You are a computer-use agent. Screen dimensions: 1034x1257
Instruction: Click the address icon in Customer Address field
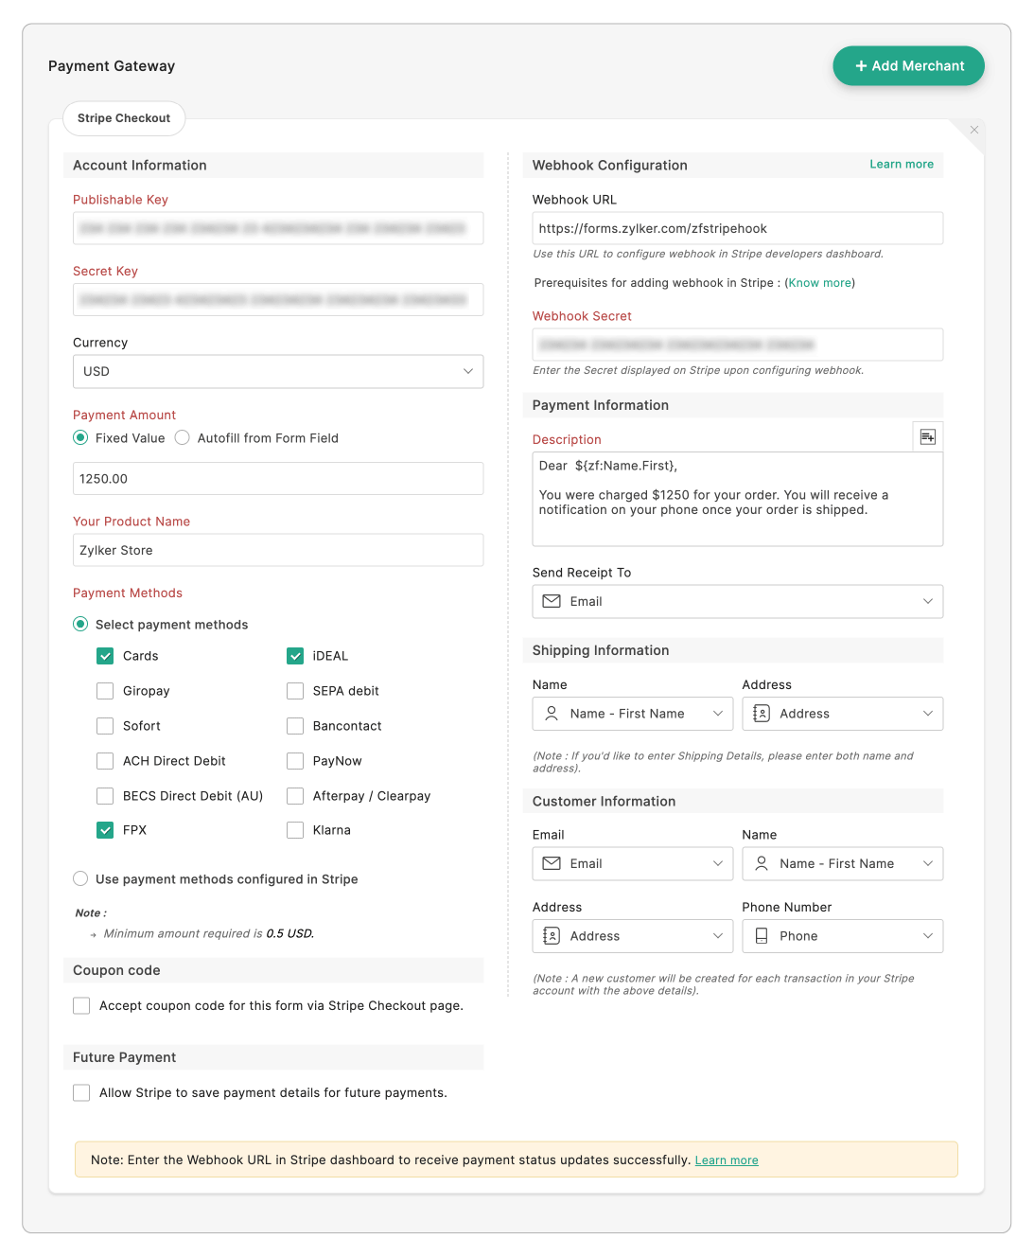click(x=552, y=936)
